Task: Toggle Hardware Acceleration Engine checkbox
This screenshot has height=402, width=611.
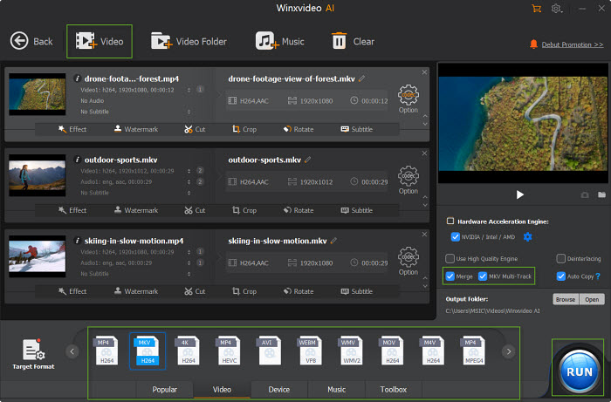Action: (450, 221)
